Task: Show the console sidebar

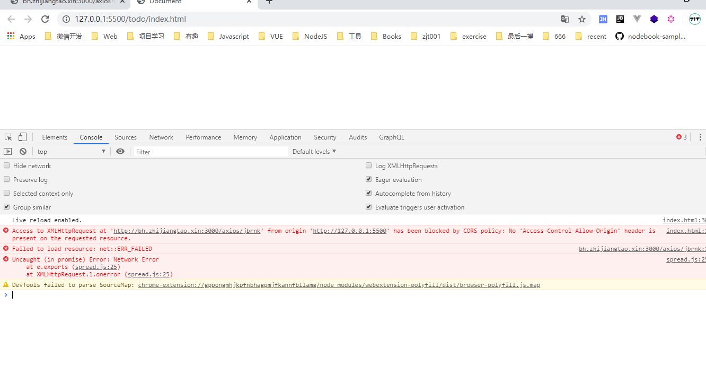Action: click(x=8, y=152)
